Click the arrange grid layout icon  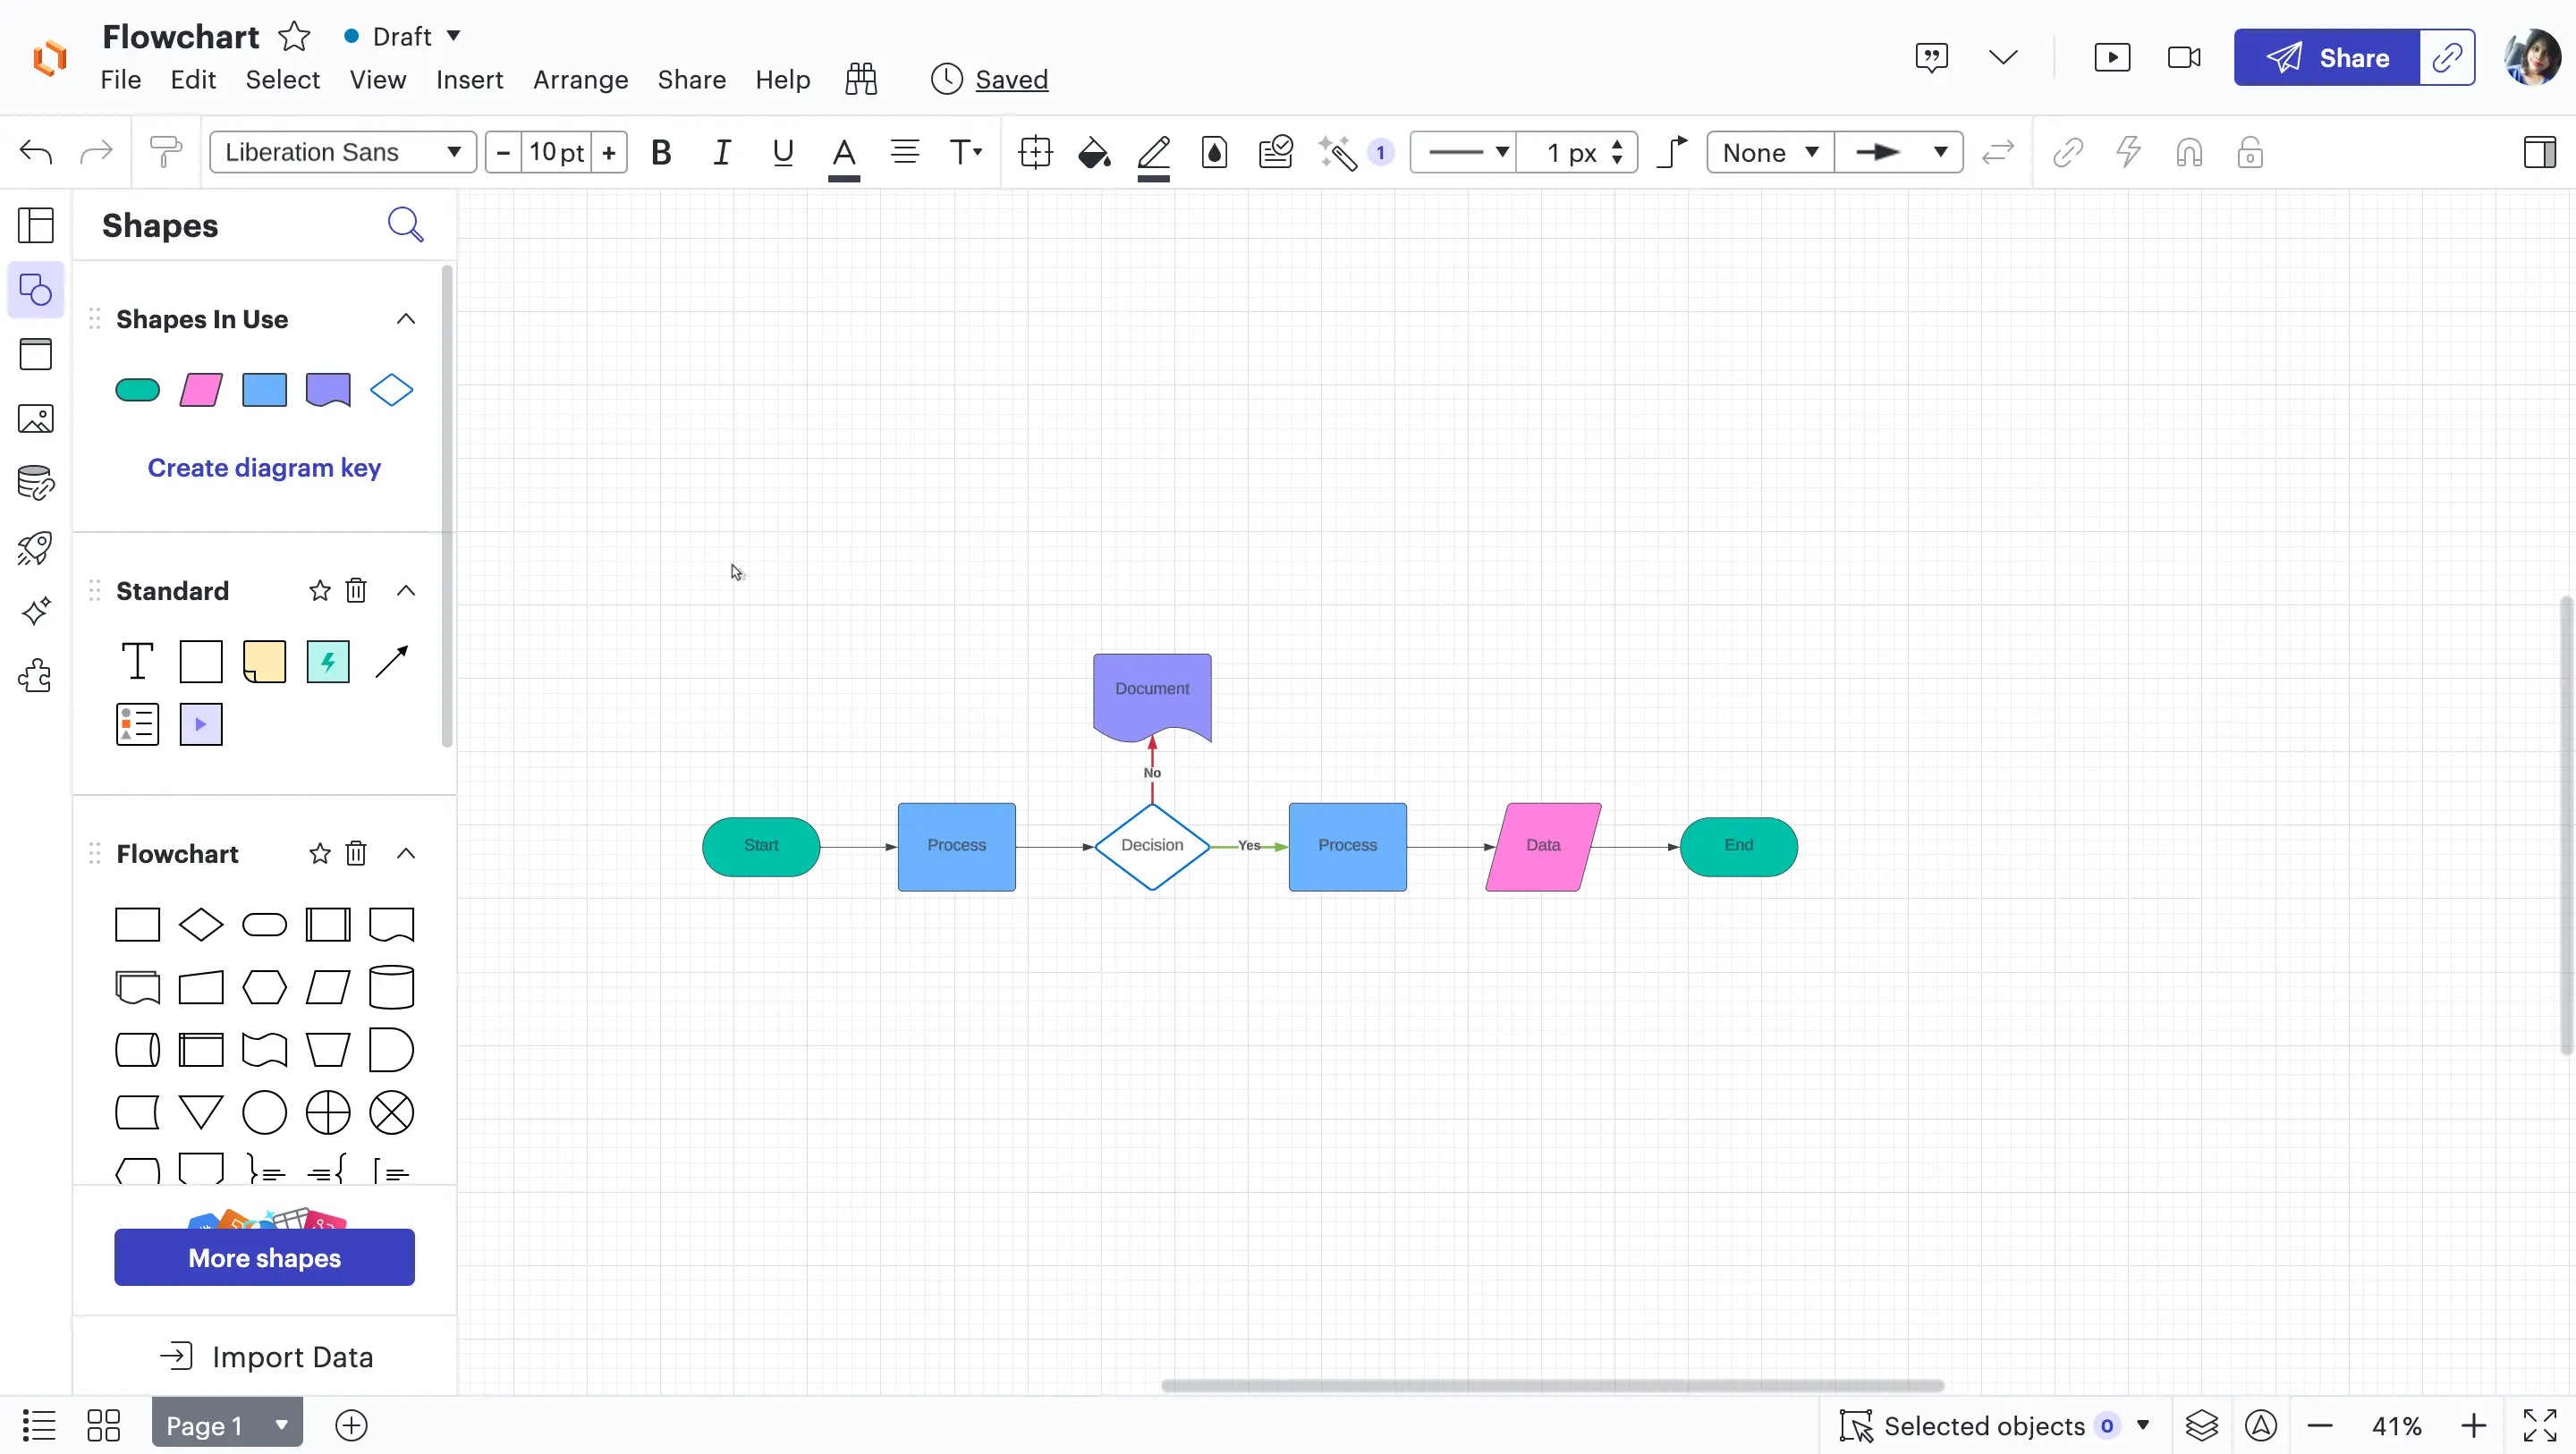(x=103, y=1425)
